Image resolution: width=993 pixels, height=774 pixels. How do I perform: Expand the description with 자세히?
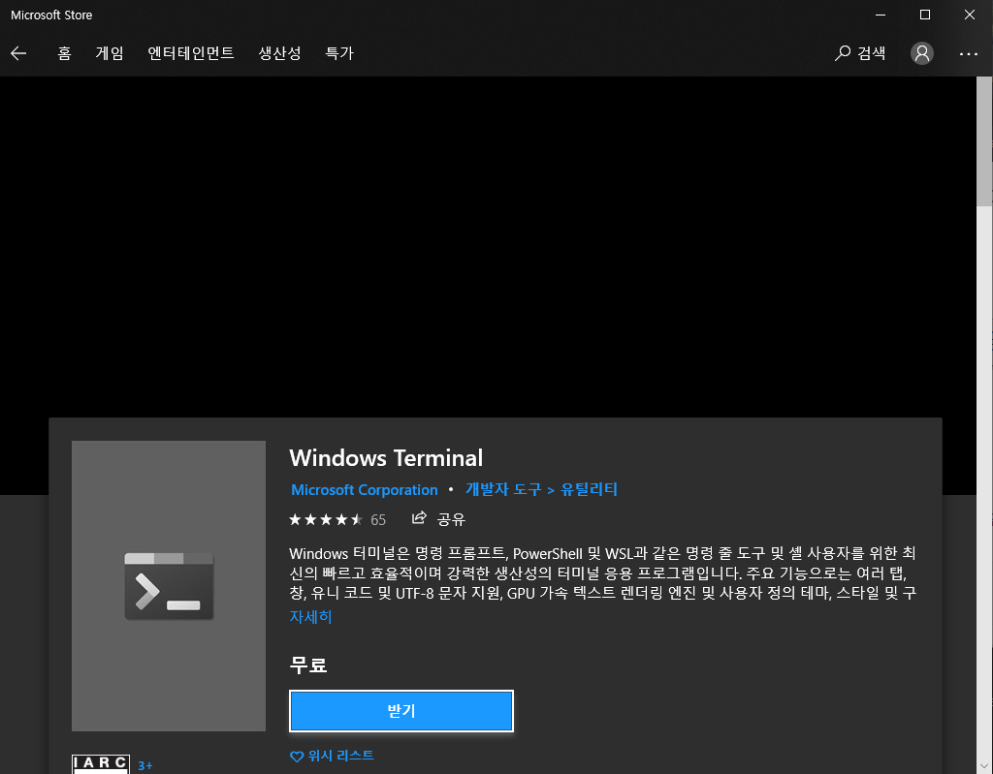coord(310,616)
